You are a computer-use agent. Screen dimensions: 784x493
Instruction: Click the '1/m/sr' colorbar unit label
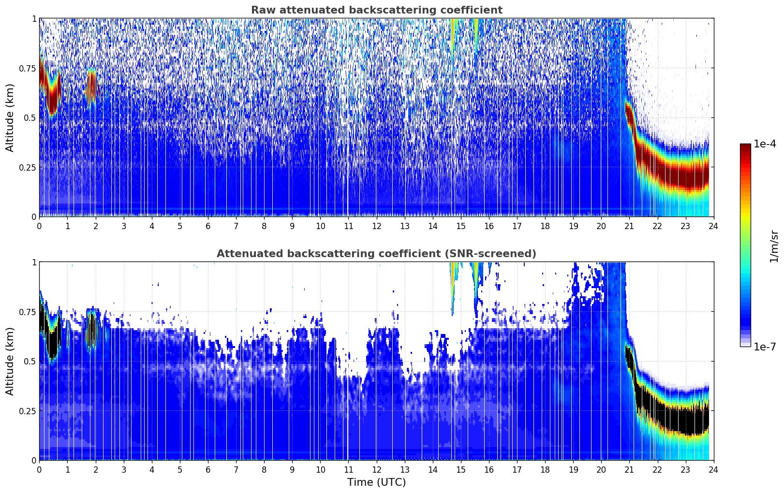pyautogui.click(x=774, y=246)
